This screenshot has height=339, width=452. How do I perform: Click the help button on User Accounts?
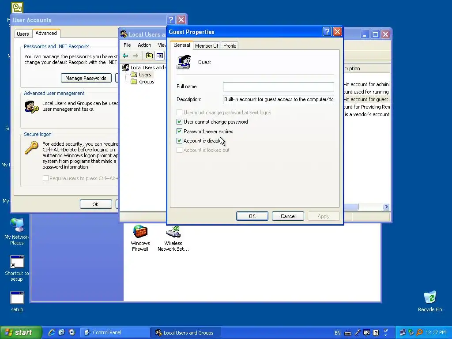click(171, 19)
